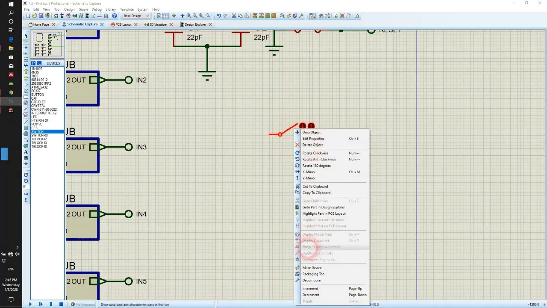Choose Goto Part in Design Explorer
This screenshot has width=547, height=308.
click(x=323, y=207)
